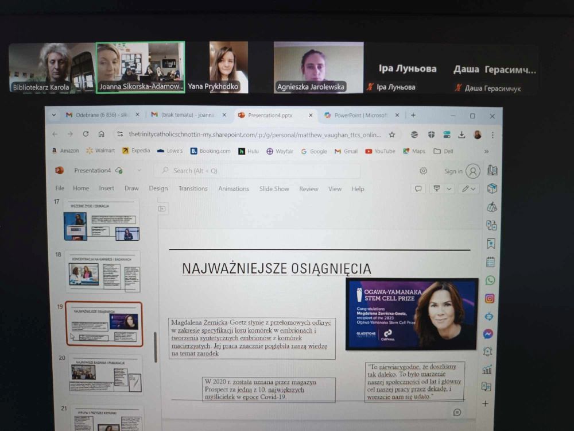Screen dimensions: 574x431
Task: Open the downloads icon in browser toolbar
Action: [x=461, y=135]
